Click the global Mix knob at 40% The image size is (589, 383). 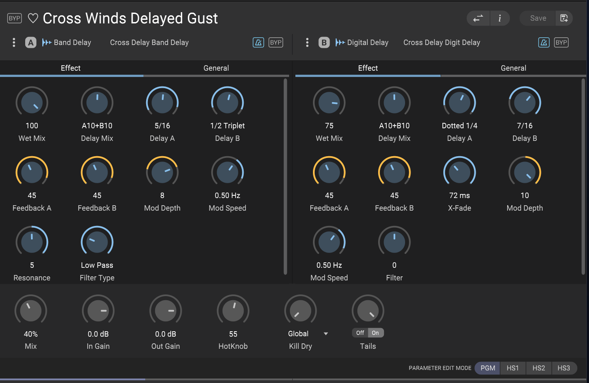(31, 311)
